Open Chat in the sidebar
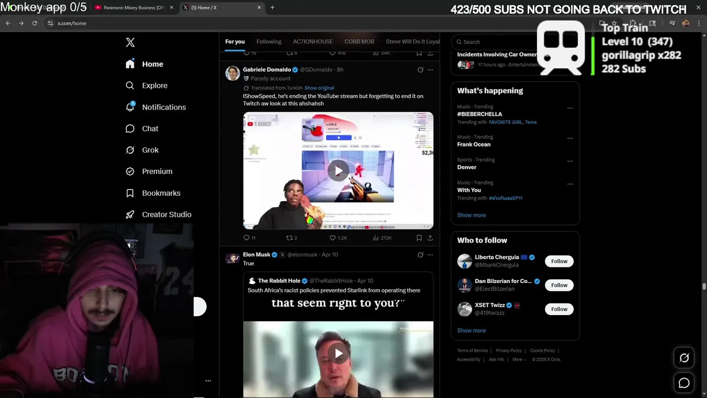This screenshot has width=707, height=398. [x=142, y=129]
